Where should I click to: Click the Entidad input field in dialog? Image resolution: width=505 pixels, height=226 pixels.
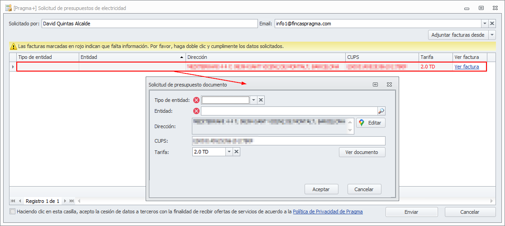[x=289, y=111]
